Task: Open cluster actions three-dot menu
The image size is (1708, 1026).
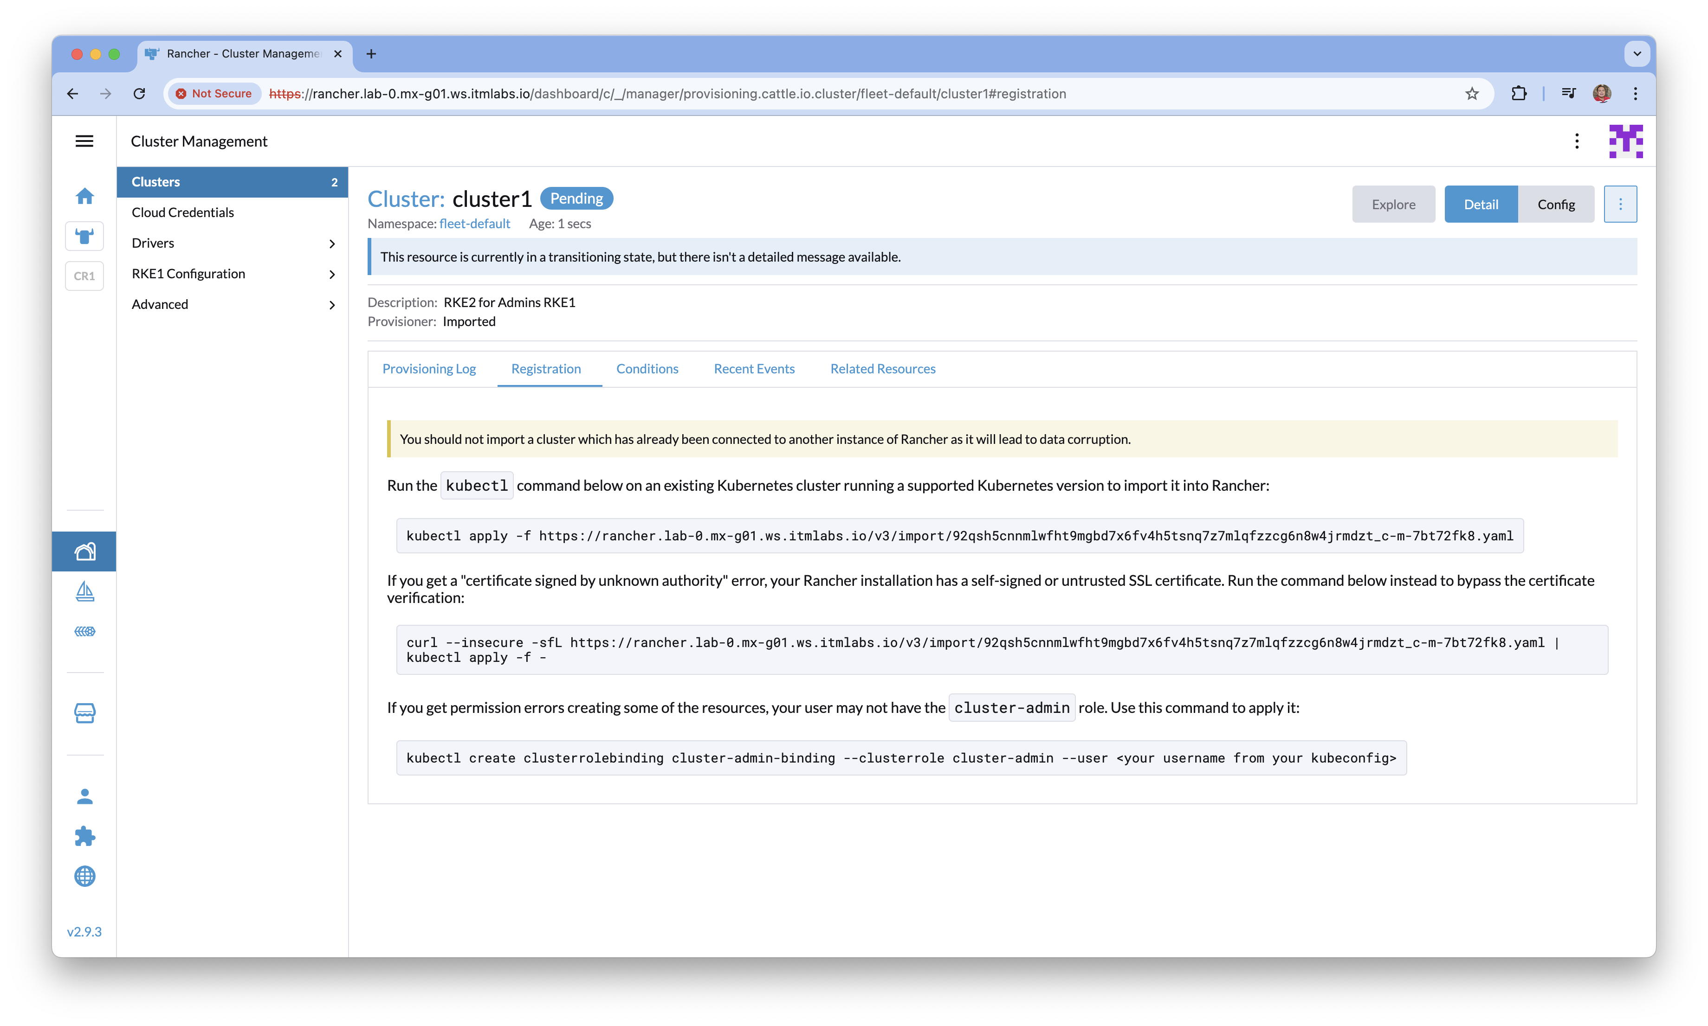Action: point(1620,204)
